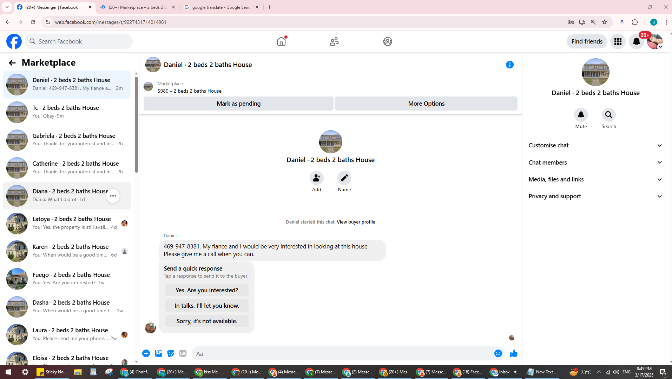The image size is (672, 379).
Task: Send a thumbs-up like
Action: 514,353
